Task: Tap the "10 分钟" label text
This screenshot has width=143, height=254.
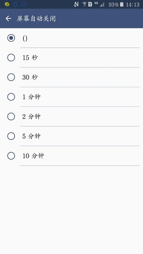Action: [x=33, y=156]
